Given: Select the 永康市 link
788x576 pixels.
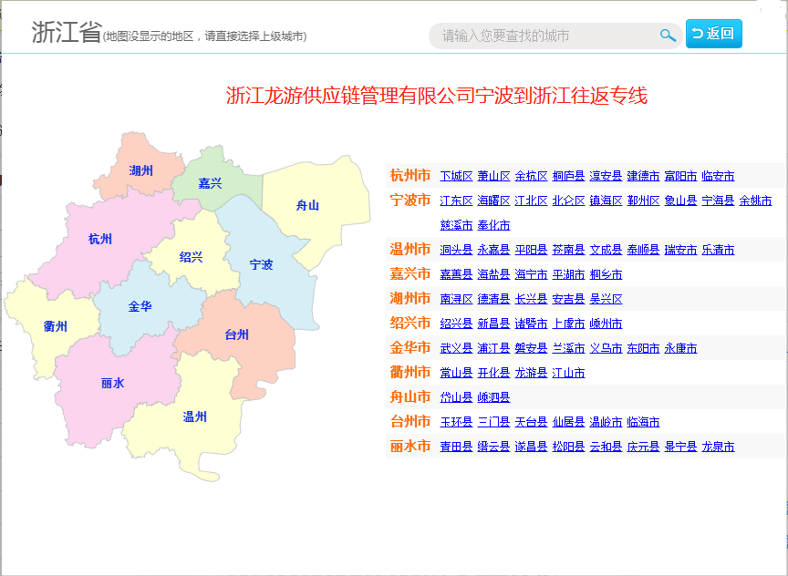Looking at the screenshot, I should (x=680, y=348).
